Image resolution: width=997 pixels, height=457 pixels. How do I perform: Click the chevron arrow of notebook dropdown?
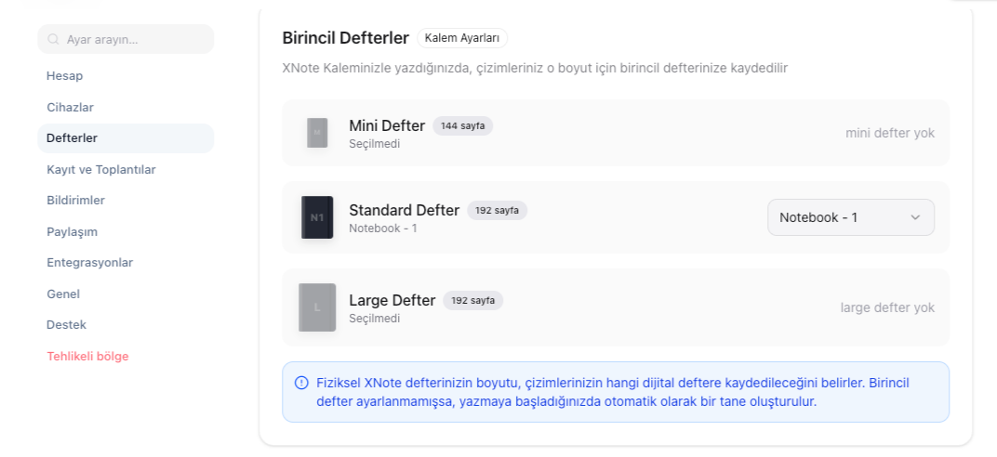point(915,217)
